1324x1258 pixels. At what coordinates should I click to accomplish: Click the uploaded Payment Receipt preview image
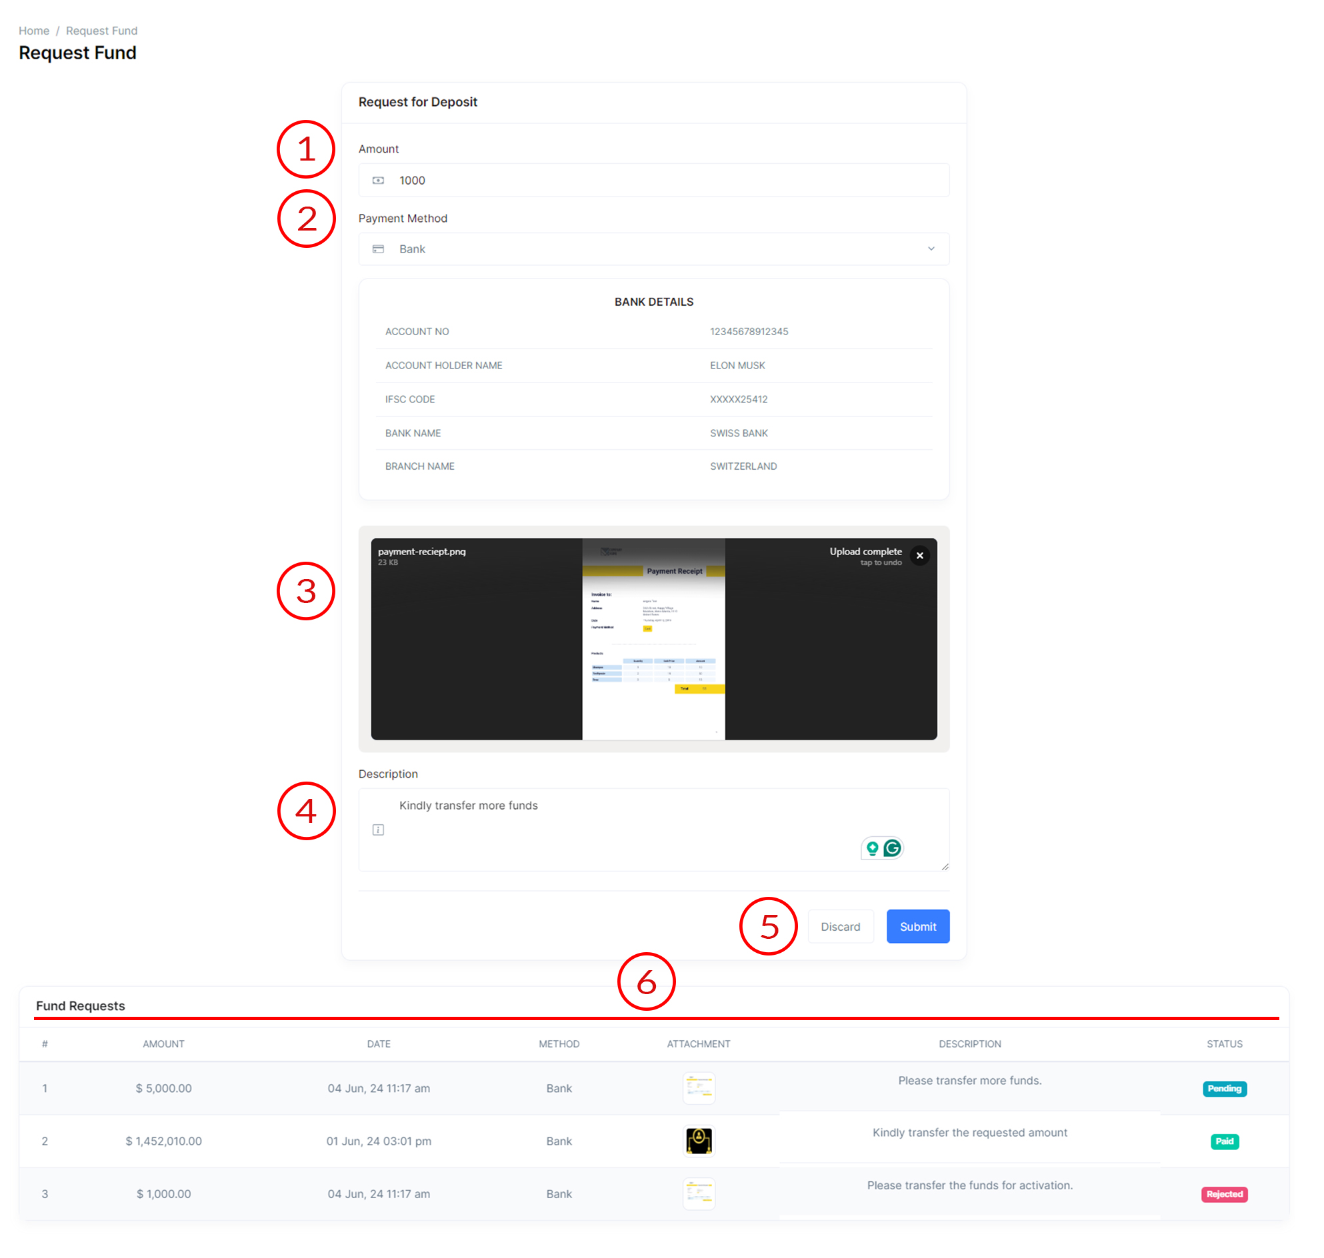[653, 640]
